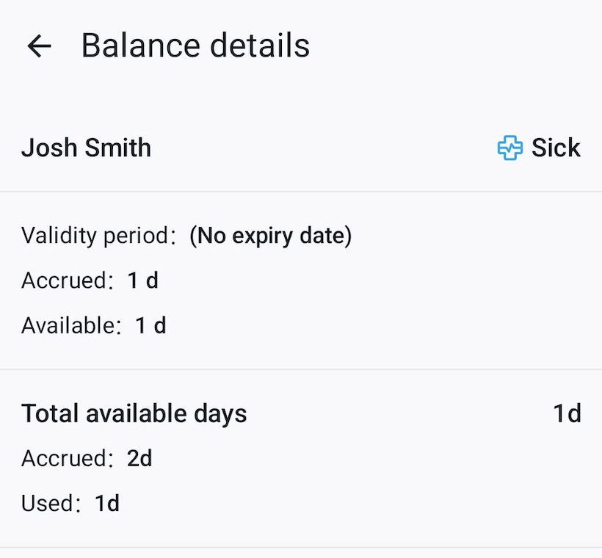Go back using the arrow icon
The width and height of the screenshot is (602, 558).
coord(39,46)
